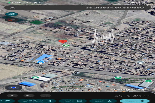Select the red dropped pin marker

[x=63, y=41]
